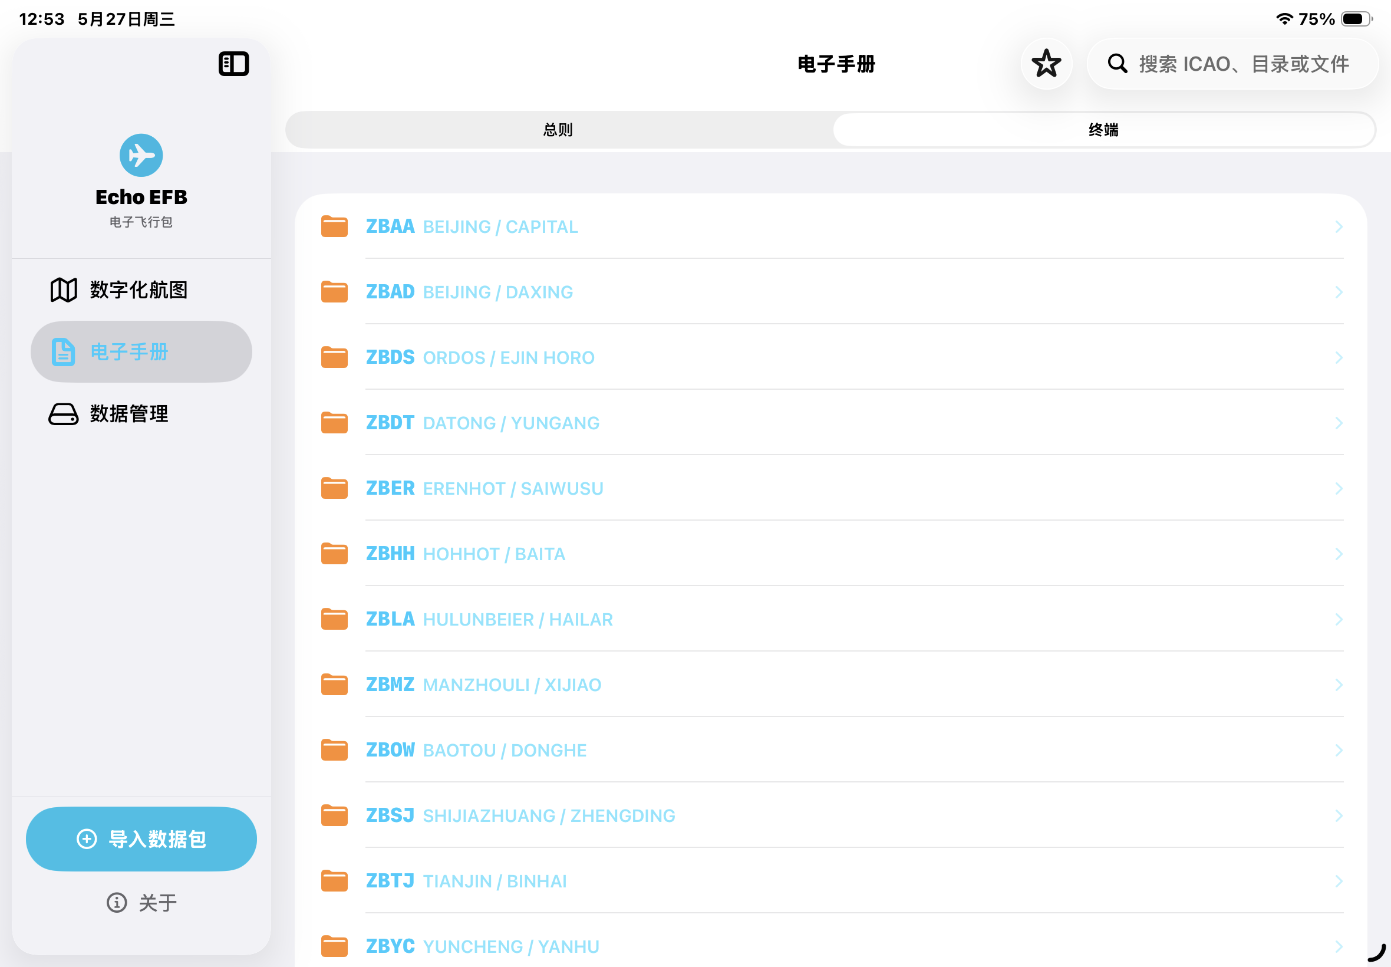
Task: Click the folder icon for ZBTJ
Action: [x=334, y=880]
